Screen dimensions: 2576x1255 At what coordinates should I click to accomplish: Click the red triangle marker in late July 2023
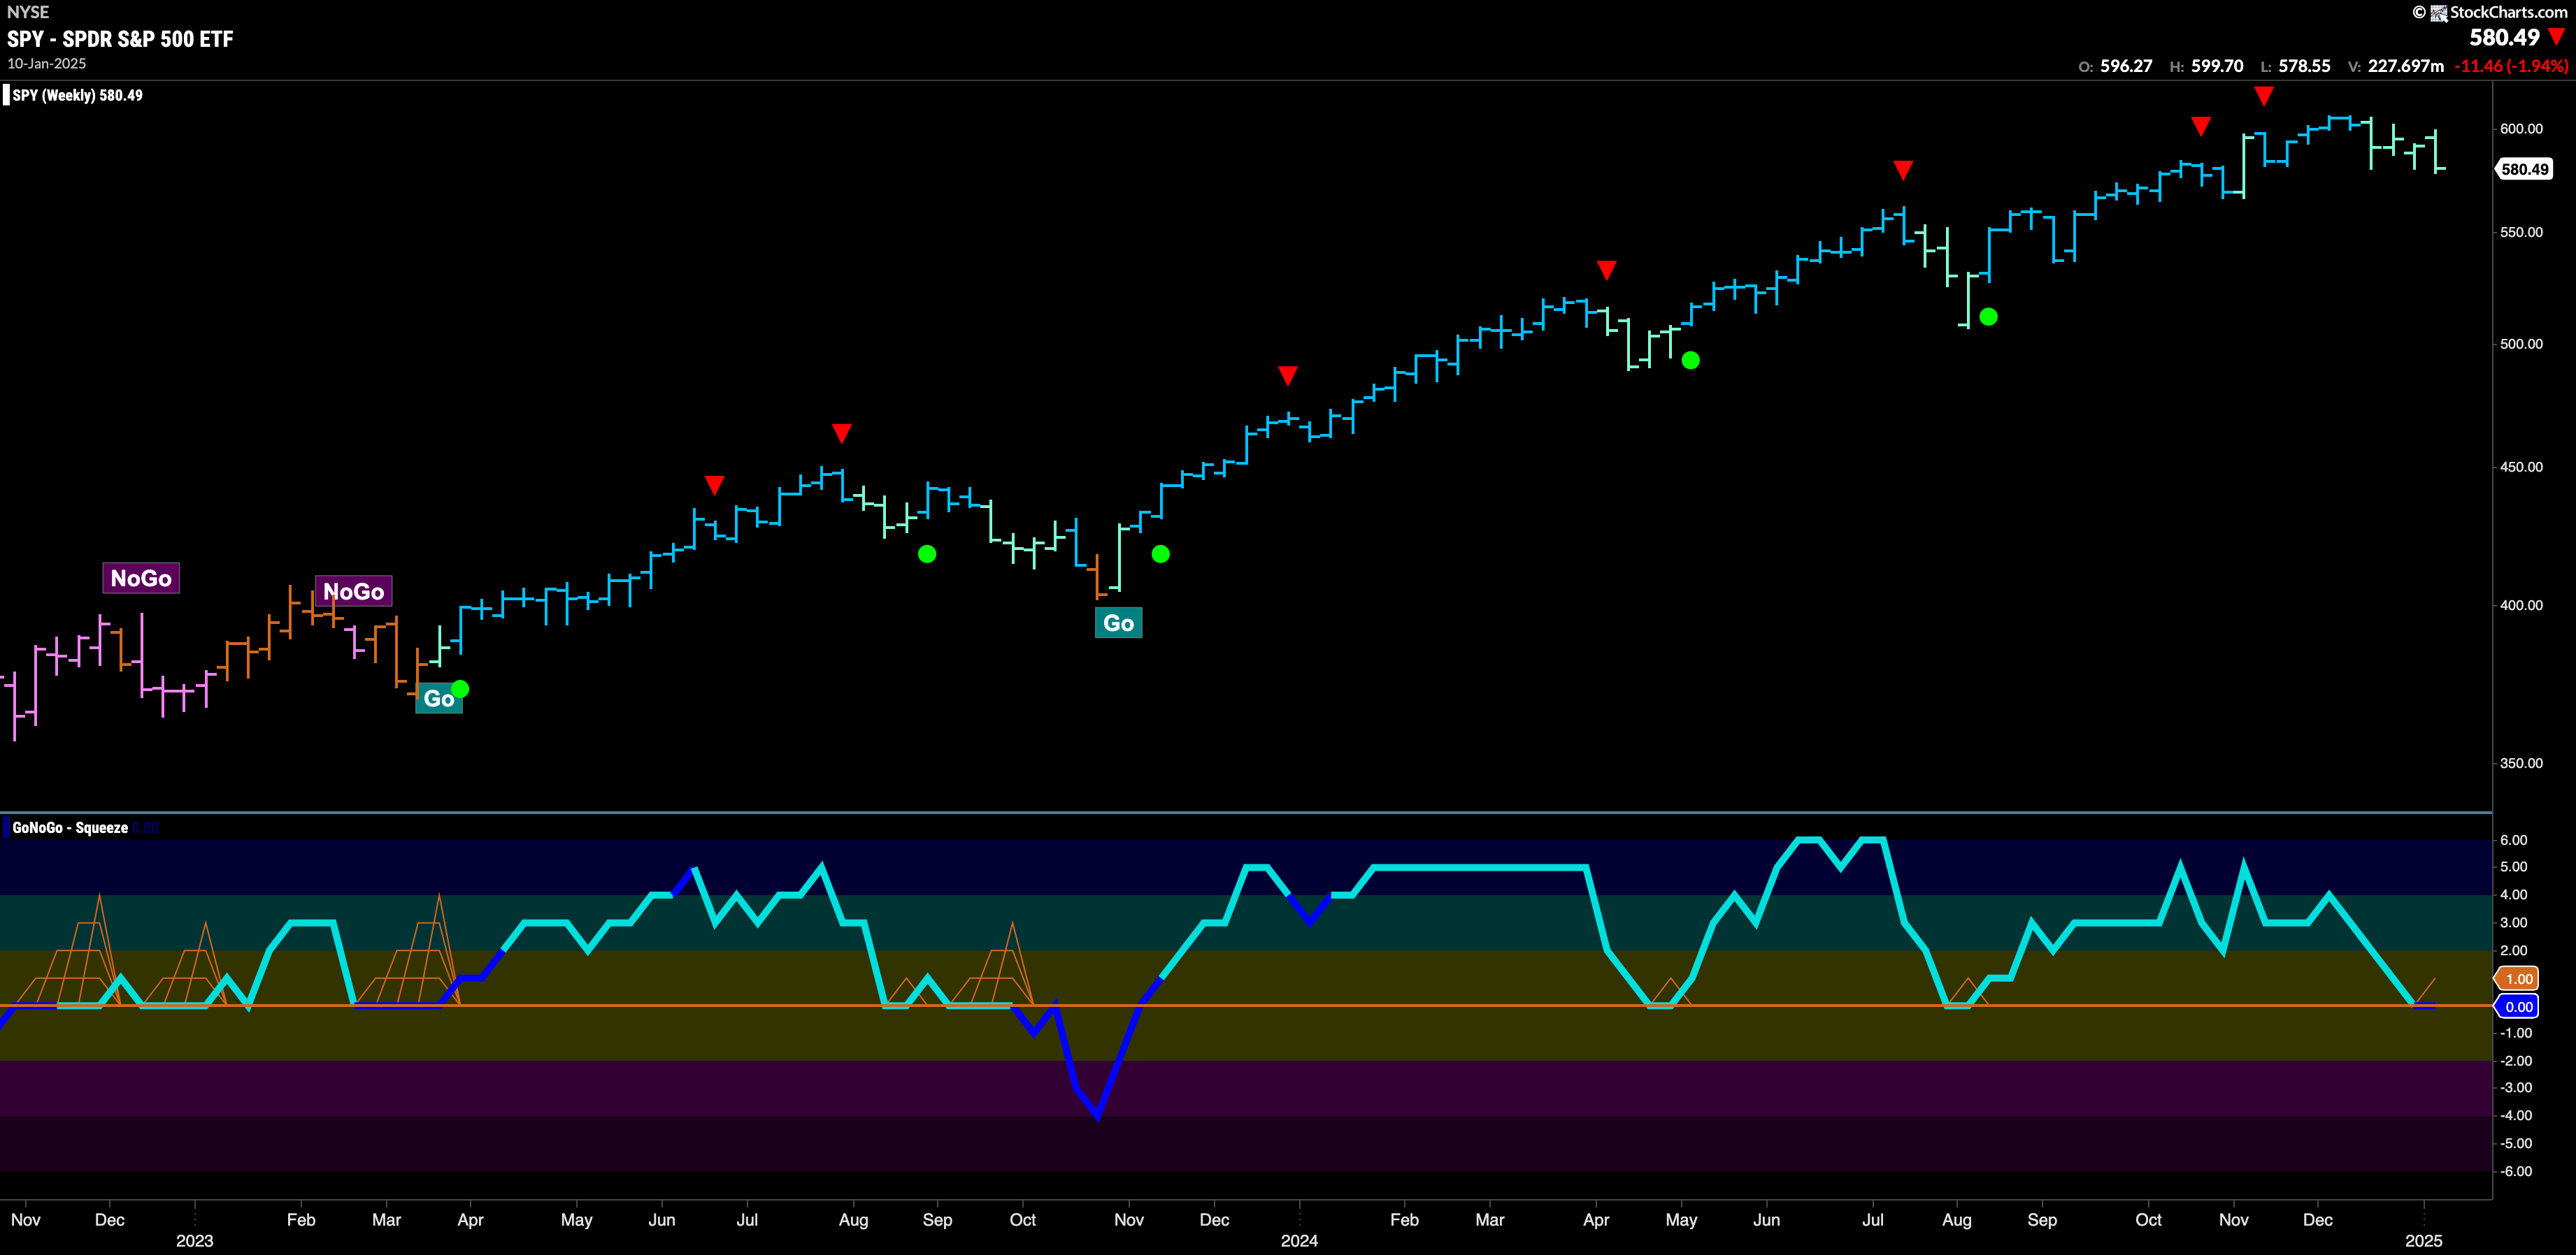coord(842,433)
